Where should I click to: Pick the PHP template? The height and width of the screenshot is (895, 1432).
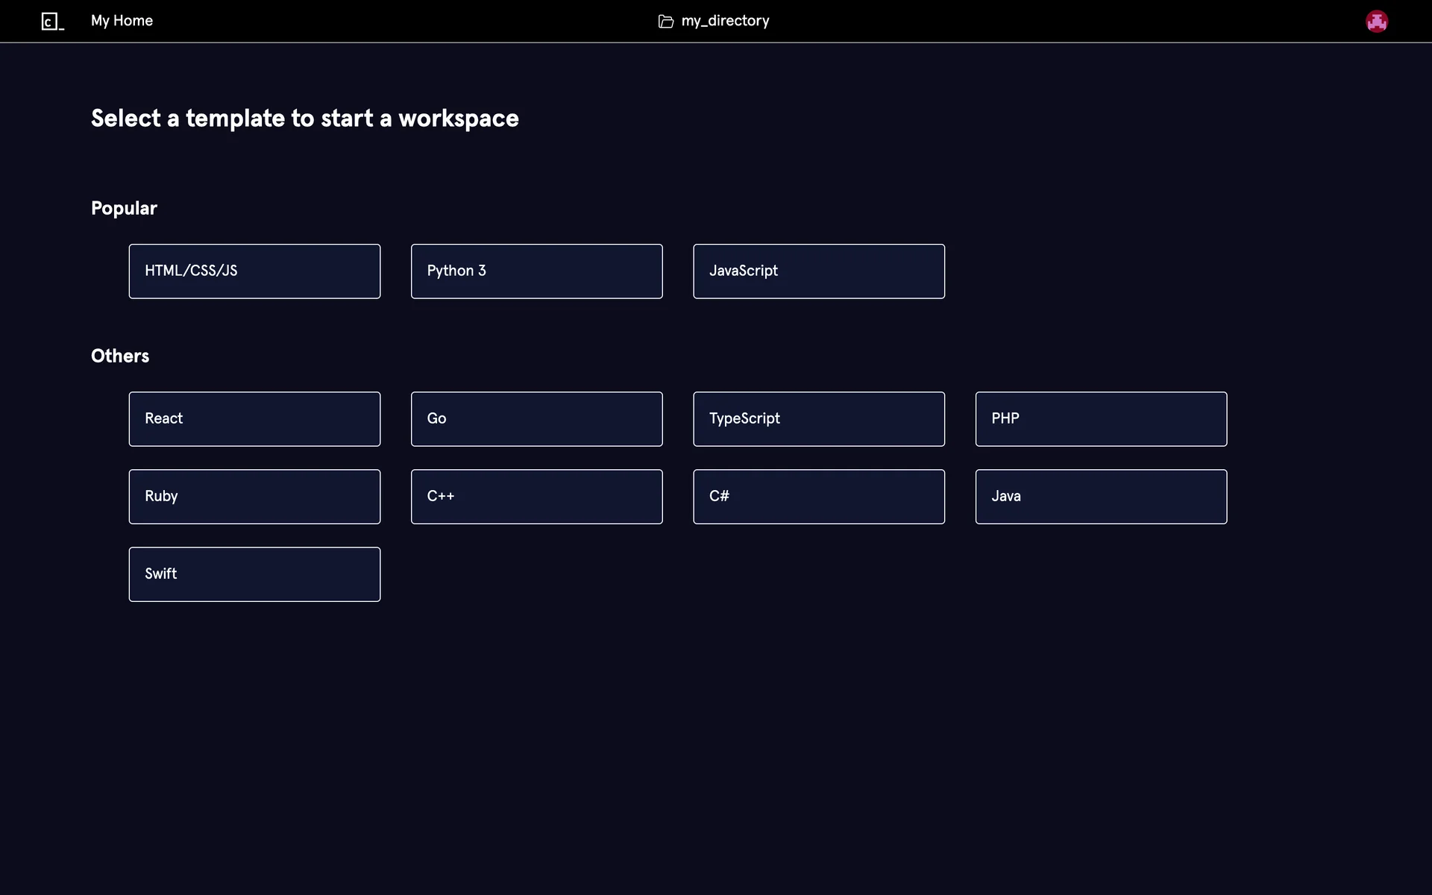click(x=1101, y=419)
